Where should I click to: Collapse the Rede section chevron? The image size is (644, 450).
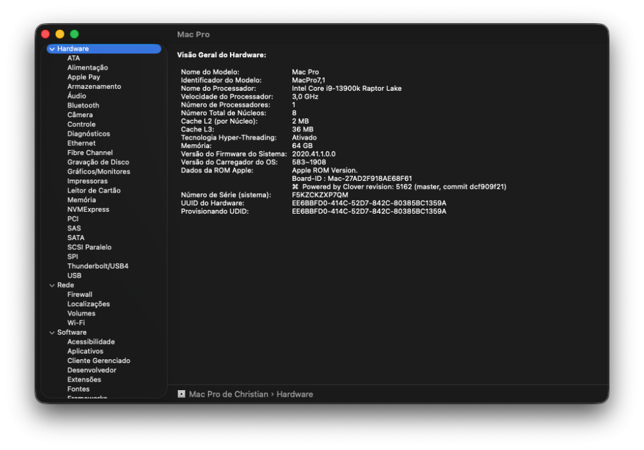[x=52, y=285]
